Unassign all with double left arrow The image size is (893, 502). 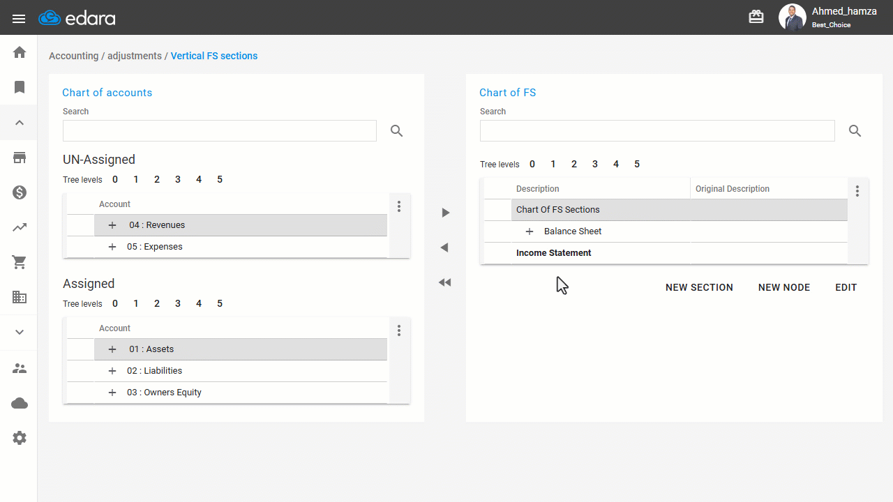[x=445, y=282]
